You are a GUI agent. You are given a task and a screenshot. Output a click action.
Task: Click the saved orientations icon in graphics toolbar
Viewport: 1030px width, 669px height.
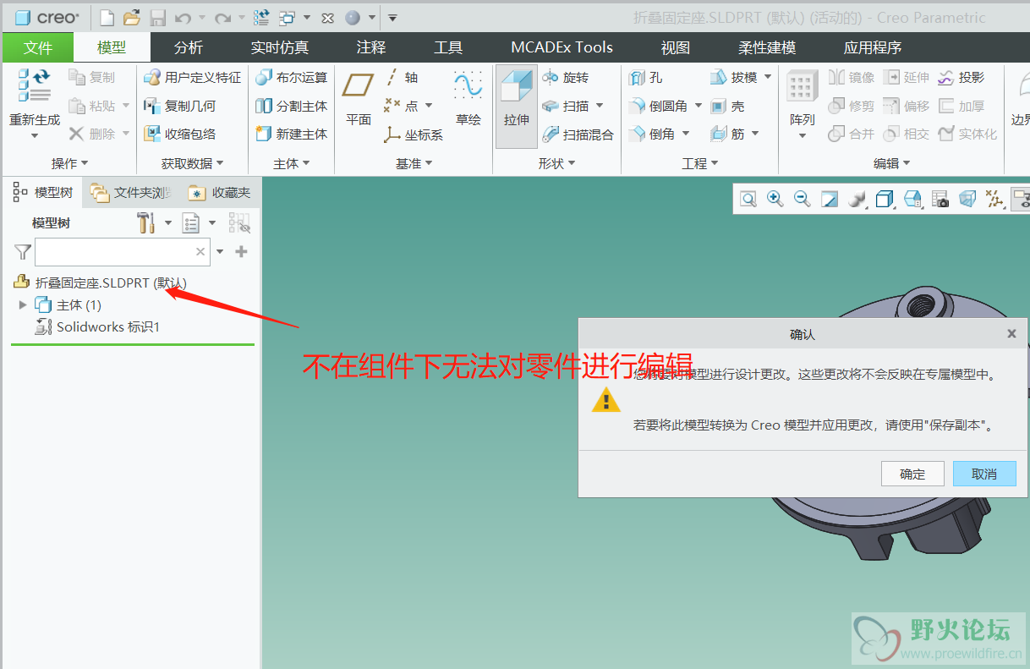tap(912, 199)
